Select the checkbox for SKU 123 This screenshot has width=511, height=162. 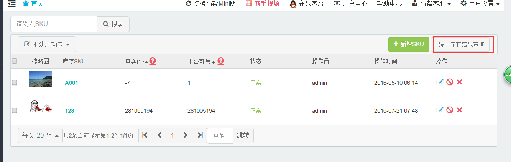(x=15, y=110)
